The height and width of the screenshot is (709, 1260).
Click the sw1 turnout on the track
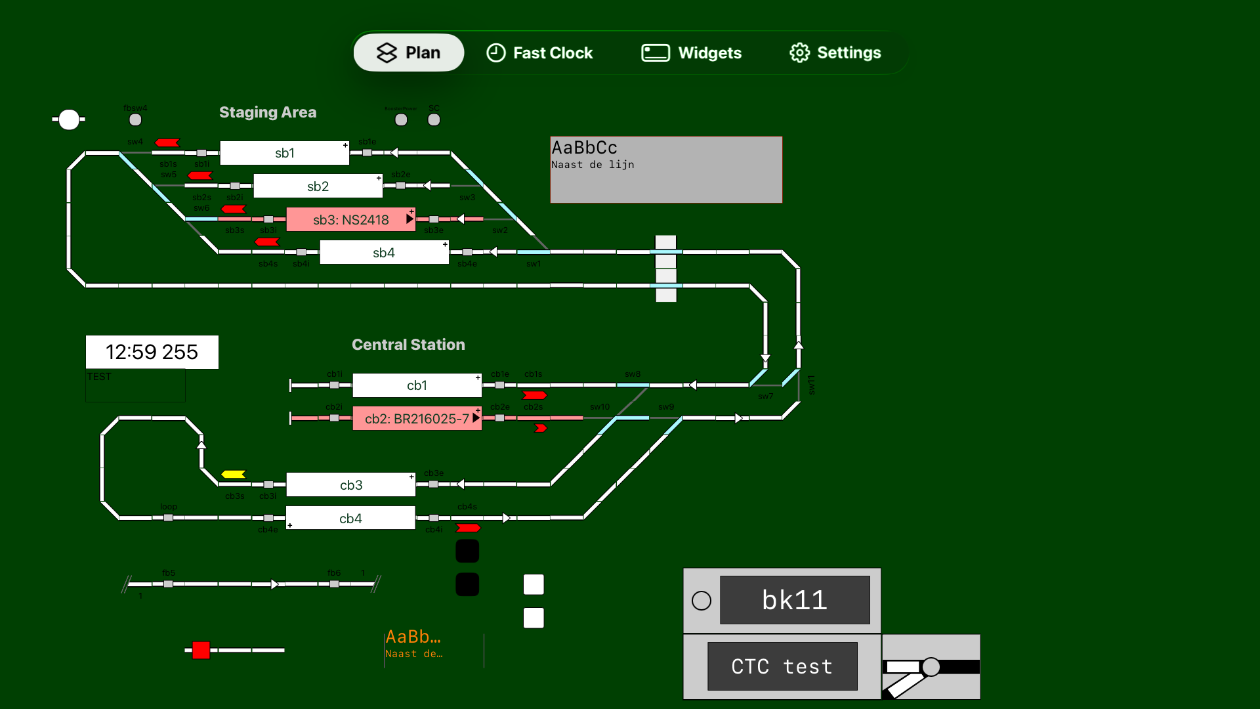point(534,252)
